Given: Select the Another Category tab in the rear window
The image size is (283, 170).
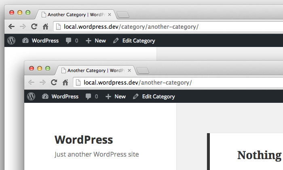Looking at the screenshot, I should (76, 15).
